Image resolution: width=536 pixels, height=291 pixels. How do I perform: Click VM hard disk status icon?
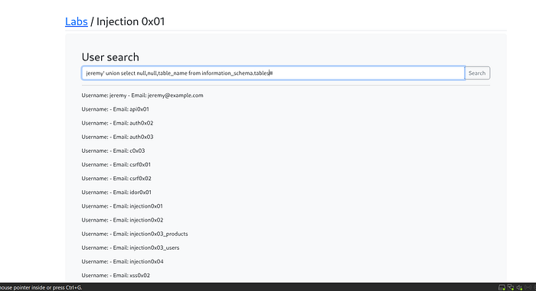pyautogui.click(x=502, y=287)
